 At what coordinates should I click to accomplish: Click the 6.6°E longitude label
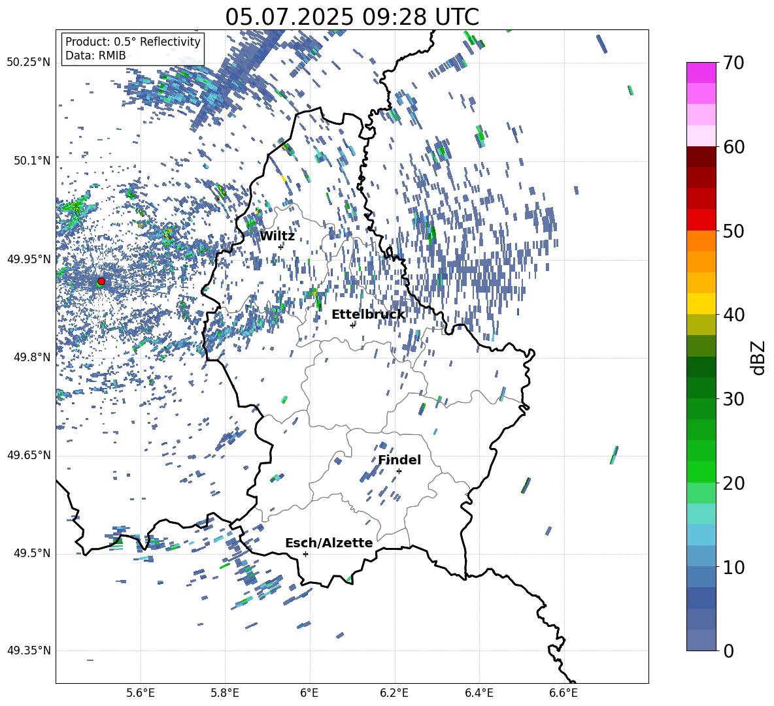(x=564, y=693)
